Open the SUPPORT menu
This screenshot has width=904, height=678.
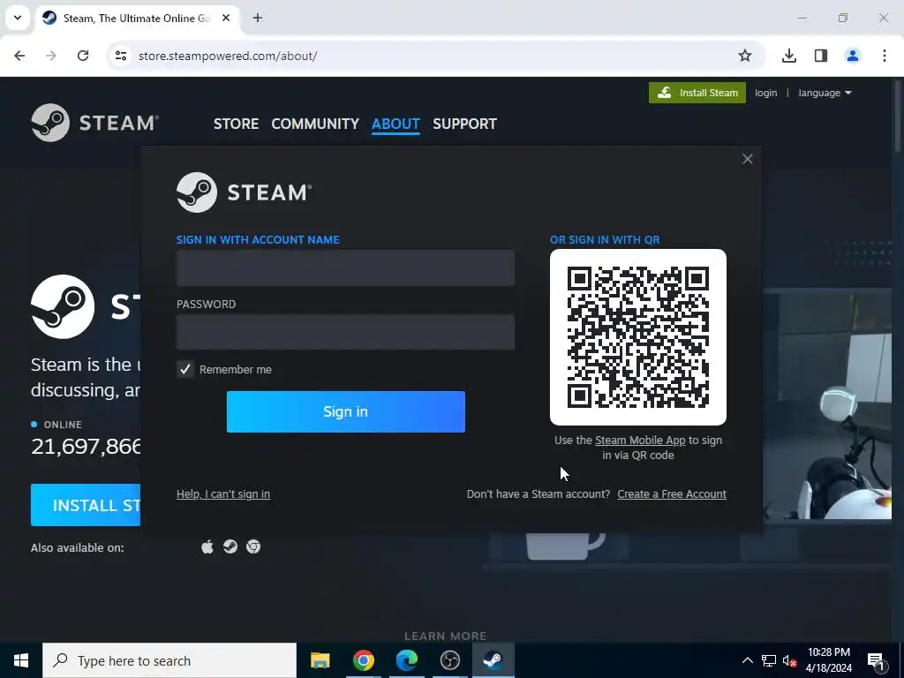pos(464,124)
